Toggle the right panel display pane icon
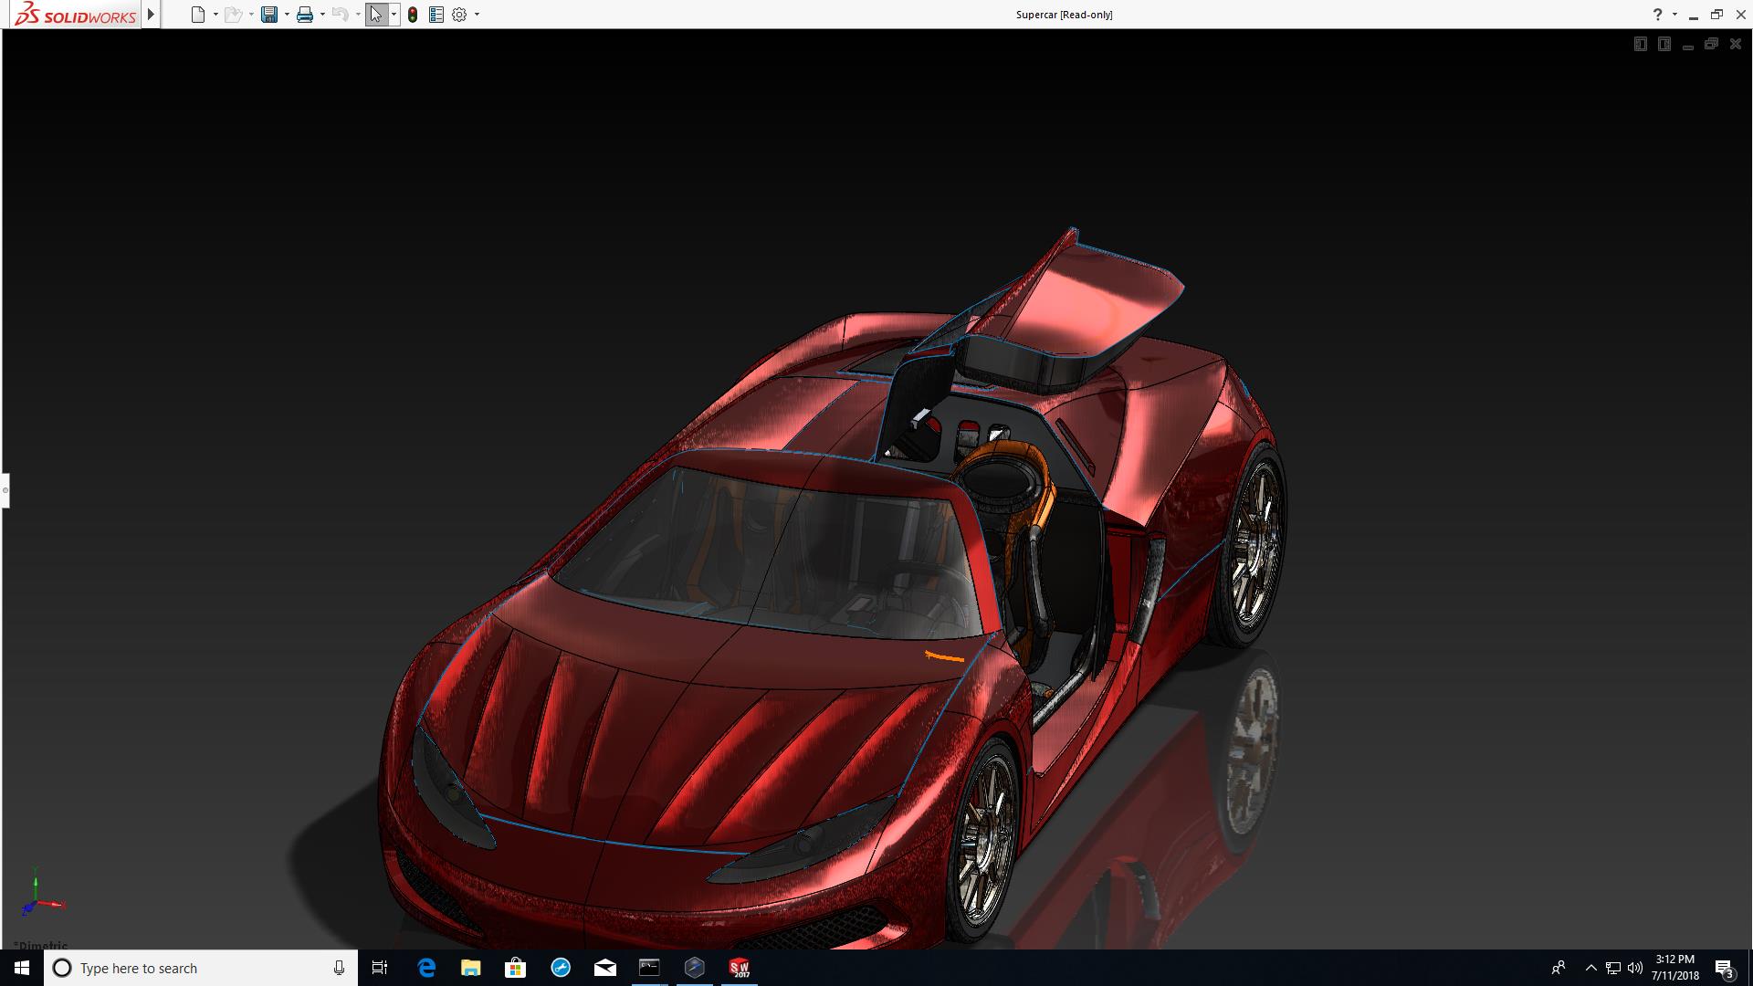The image size is (1753, 986). coord(1664,44)
